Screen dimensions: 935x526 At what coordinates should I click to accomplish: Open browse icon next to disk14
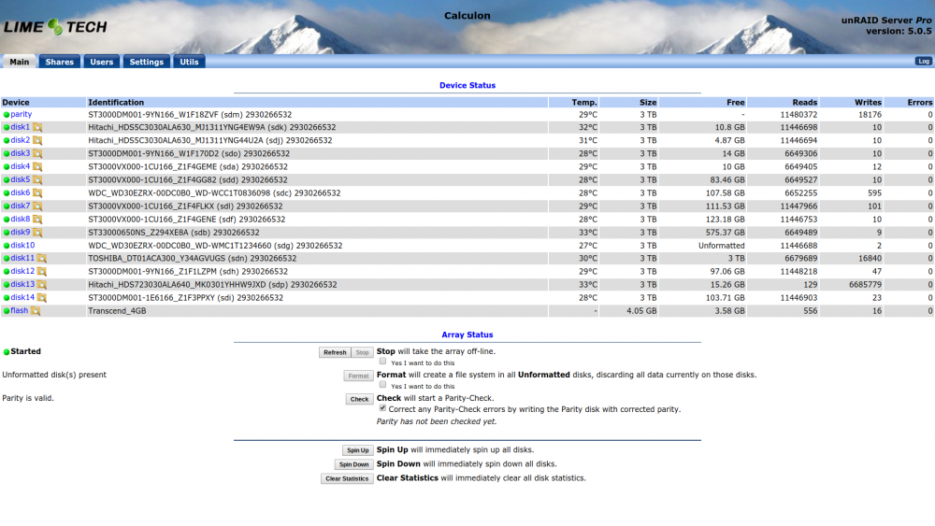pyautogui.click(x=42, y=298)
